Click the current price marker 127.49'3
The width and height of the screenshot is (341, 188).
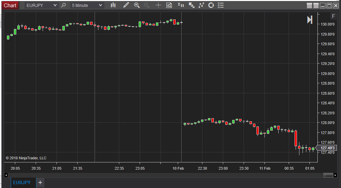[326, 148]
